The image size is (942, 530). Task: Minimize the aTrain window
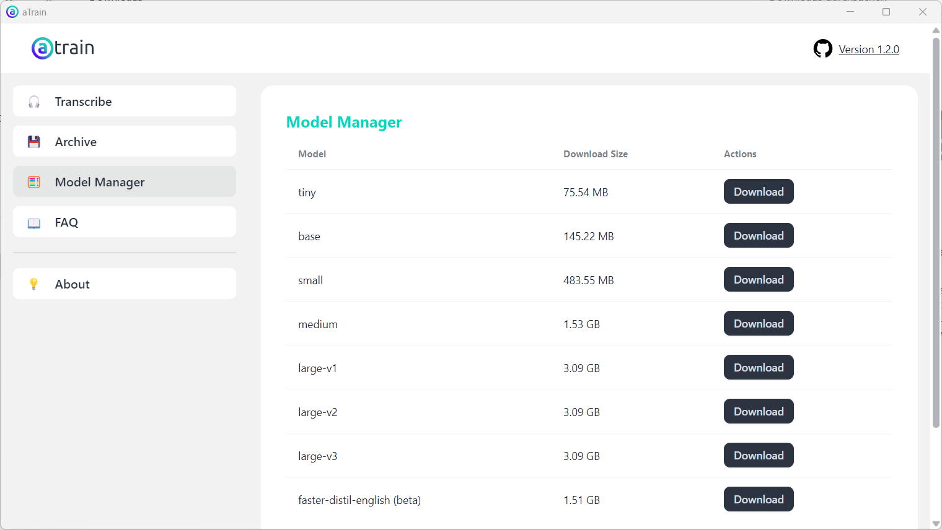[x=850, y=12]
